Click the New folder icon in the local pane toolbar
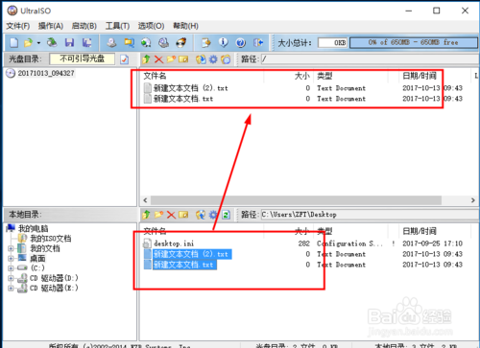 tap(158, 215)
